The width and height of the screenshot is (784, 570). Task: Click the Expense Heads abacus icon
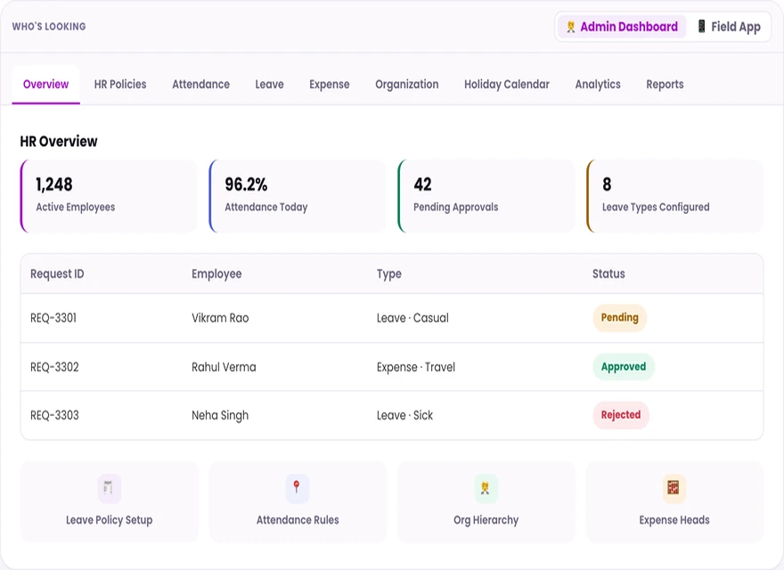click(x=674, y=488)
